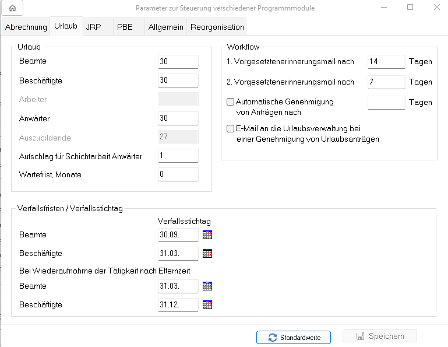Image resolution: width=448 pixels, height=347 pixels.
Task: Click the Speichern button
Action: (380, 336)
